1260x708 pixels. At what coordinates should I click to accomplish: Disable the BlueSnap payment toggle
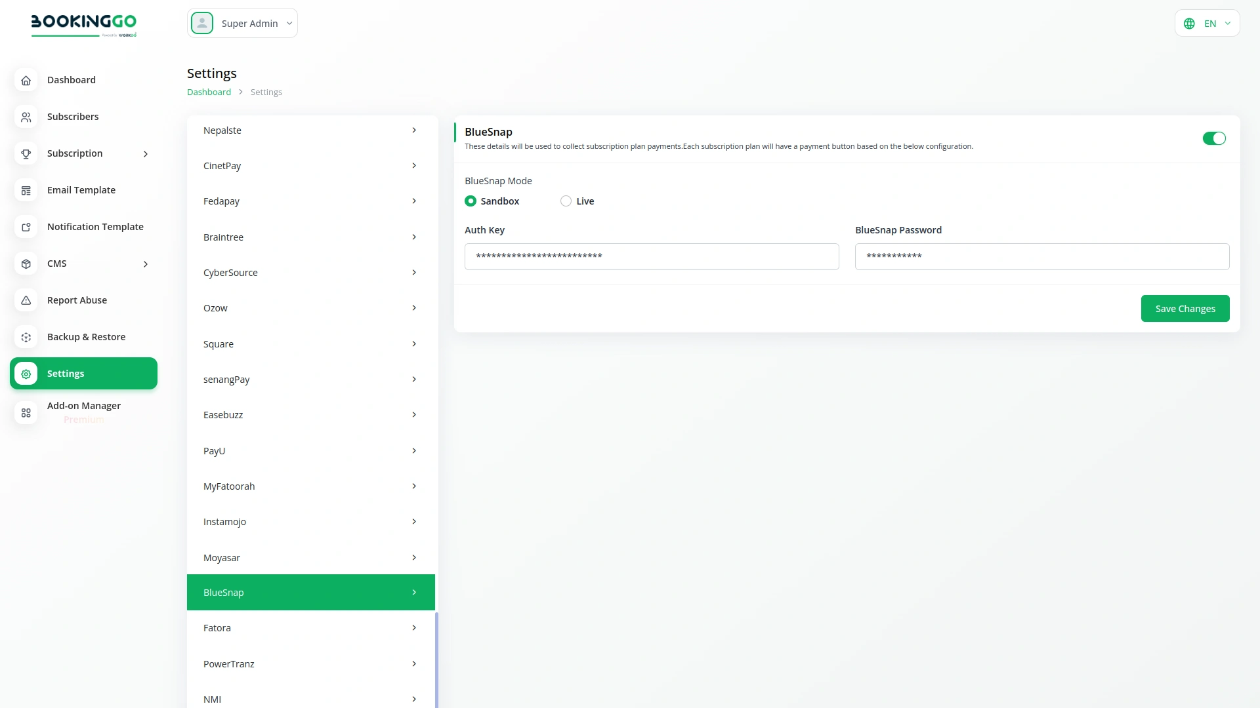[x=1213, y=138]
